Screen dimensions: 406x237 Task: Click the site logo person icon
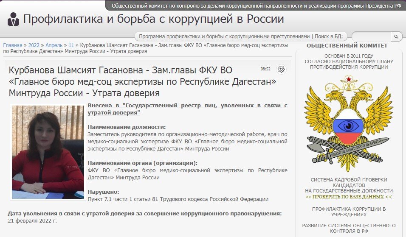pos(13,19)
